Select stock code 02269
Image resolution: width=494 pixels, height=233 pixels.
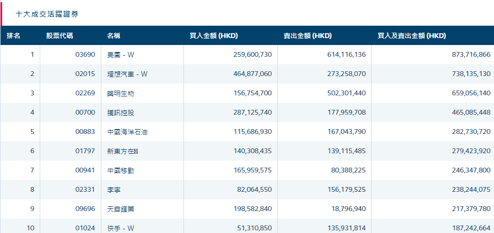click(x=85, y=93)
